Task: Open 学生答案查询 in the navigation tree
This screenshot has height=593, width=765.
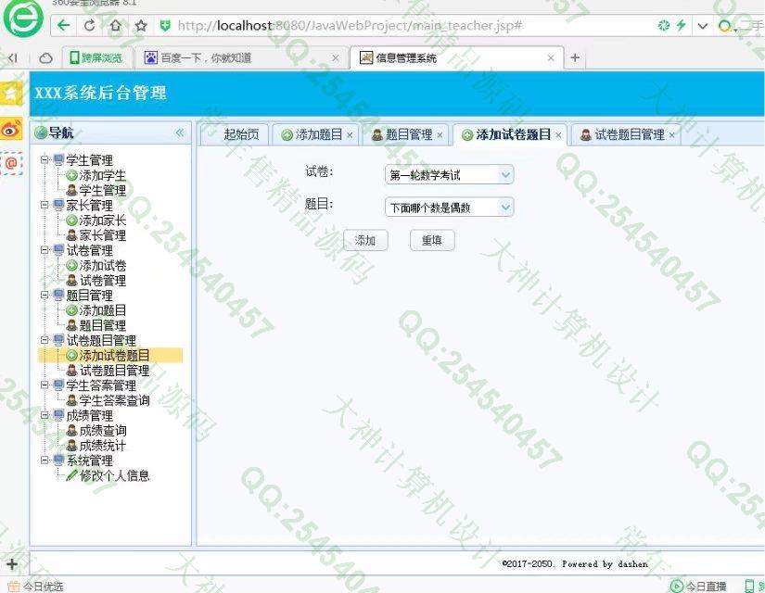Action: tap(114, 400)
